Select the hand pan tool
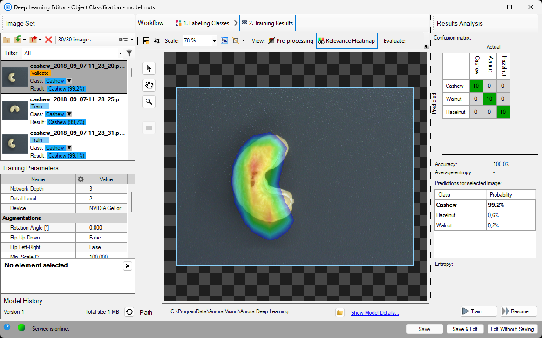 pos(149,85)
